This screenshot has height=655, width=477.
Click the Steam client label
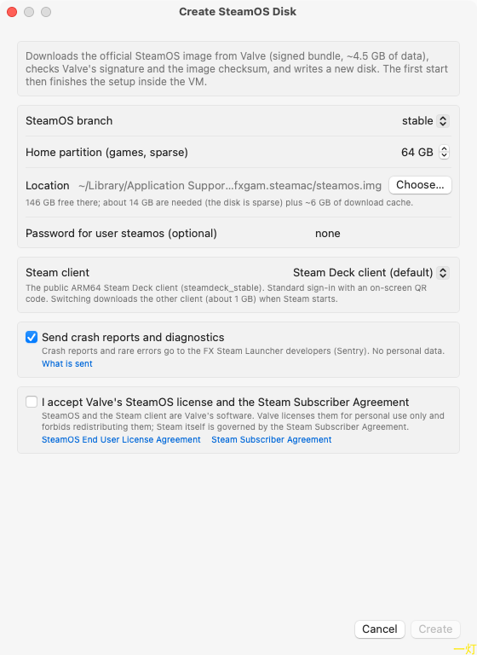(58, 273)
